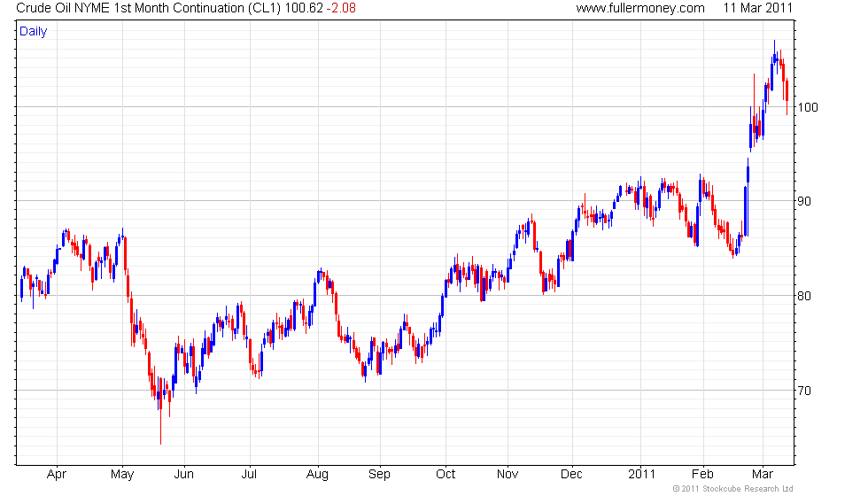Click the 'Daily' interval label
The image size is (868, 496).
(x=34, y=32)
